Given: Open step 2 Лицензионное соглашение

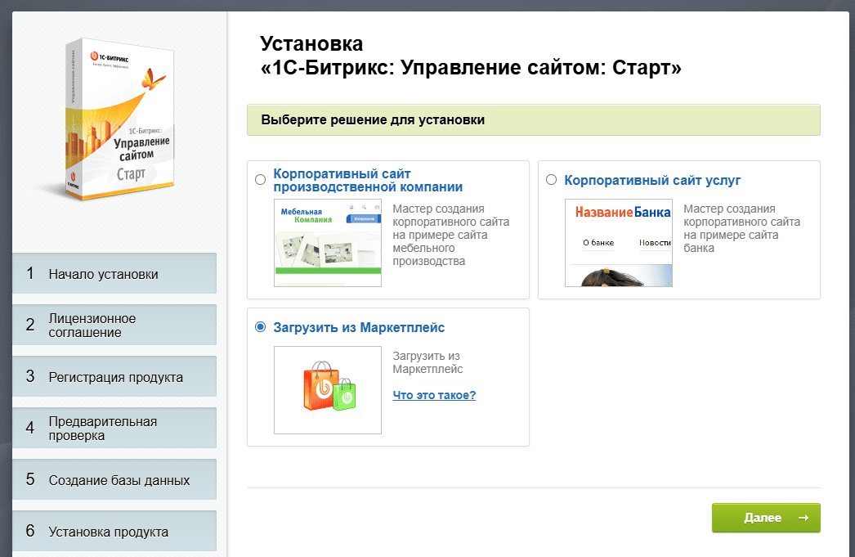Looking at the screenshot, I should pyautogui.click(x=114, y=325).
